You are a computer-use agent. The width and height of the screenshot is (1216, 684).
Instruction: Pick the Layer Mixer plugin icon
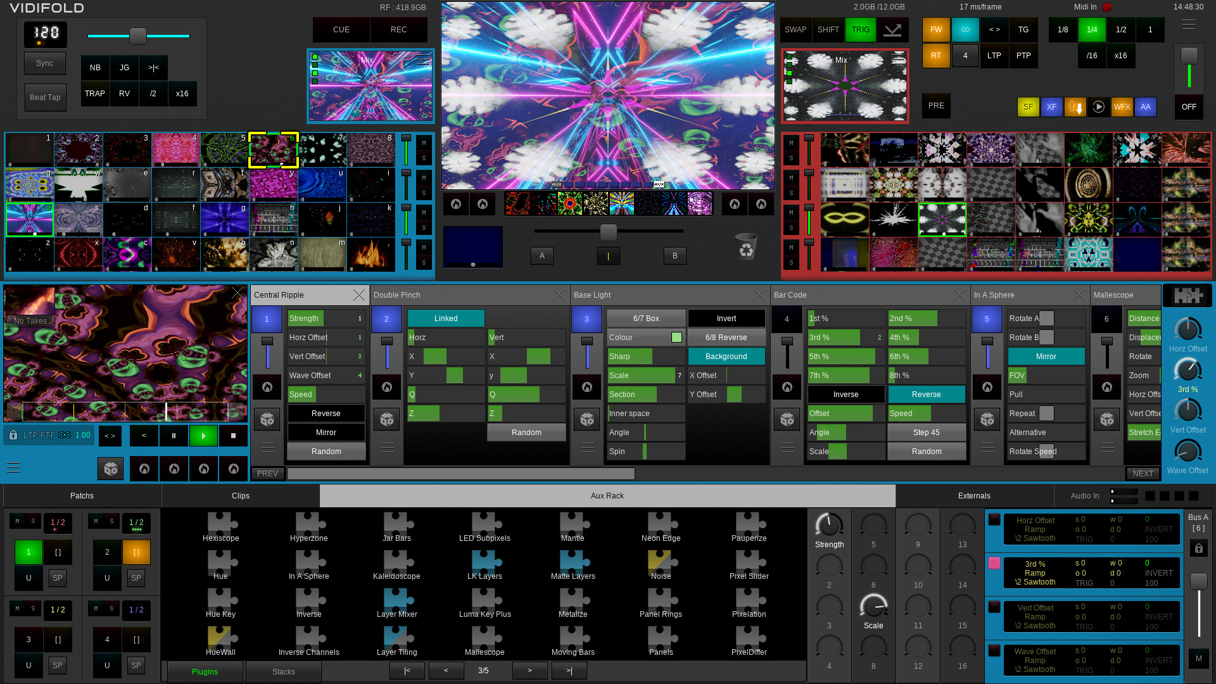(x=398, y=599)
